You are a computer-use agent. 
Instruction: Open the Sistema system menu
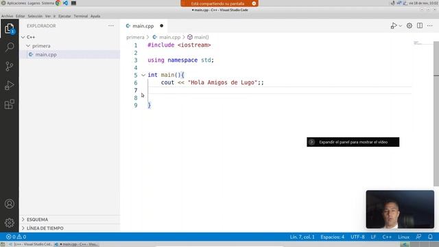47,3
